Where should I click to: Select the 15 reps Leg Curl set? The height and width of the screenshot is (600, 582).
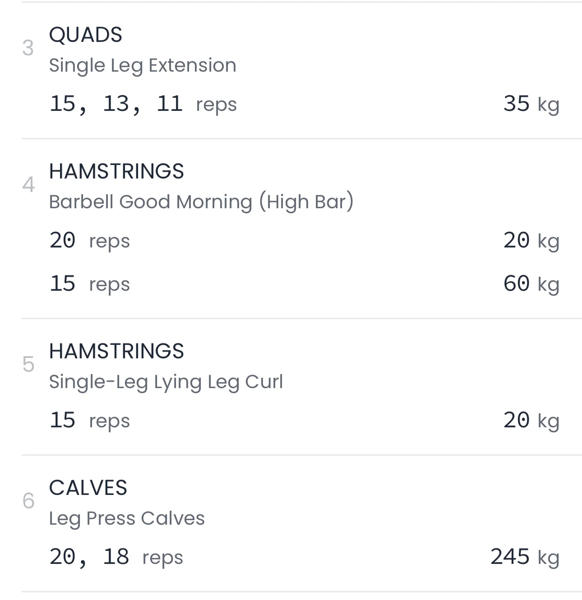tap(89, 421)
